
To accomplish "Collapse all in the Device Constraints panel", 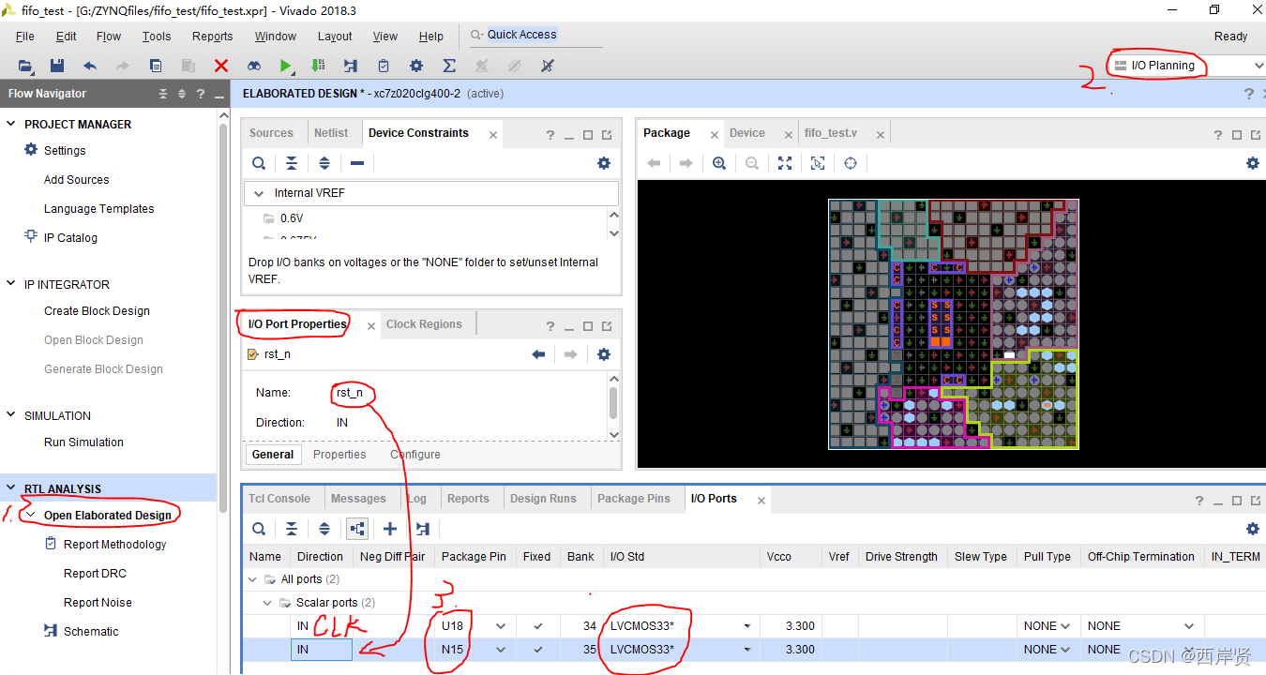I will (x=292, y=163).
